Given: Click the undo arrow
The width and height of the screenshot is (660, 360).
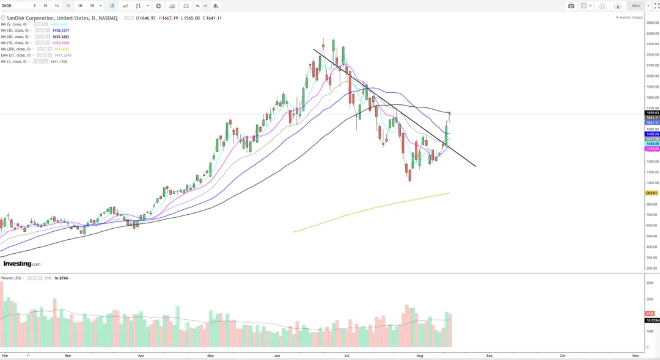Looking at the screenshot, I should point(197,6).
